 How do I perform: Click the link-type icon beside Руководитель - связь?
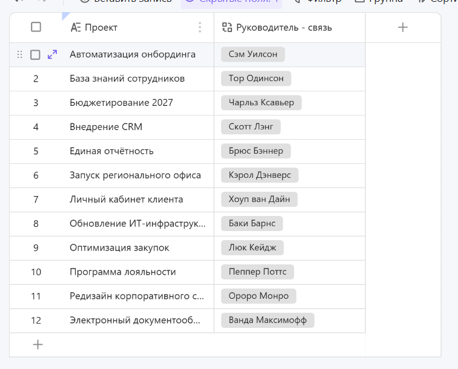pyautogui.click(x=227, y=27)
